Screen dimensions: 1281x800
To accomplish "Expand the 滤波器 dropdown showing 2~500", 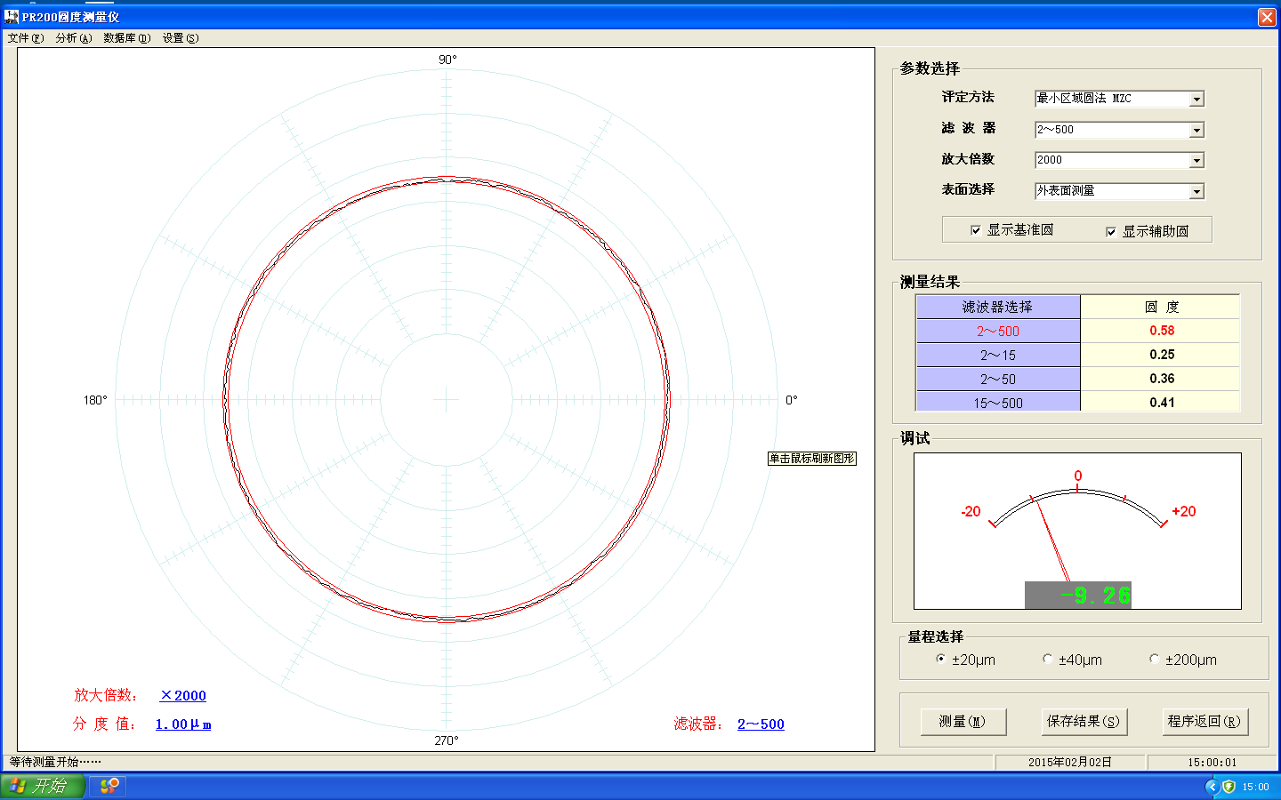I will pyautogui.click(x=1196, y=129).
